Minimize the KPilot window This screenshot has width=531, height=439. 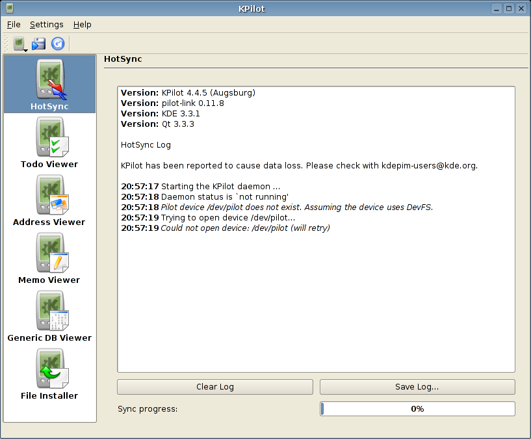(x=497, y=8)
